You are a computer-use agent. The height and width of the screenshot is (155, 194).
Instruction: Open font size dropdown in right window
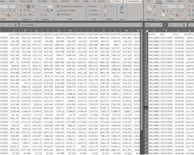pos(183,6)
